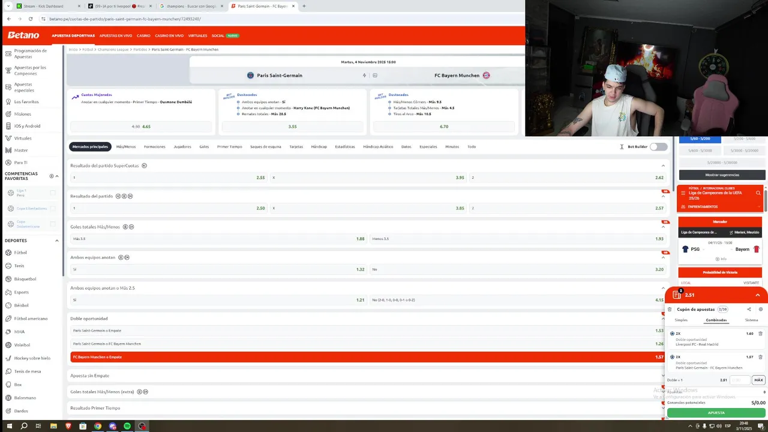This screenshot has height=432, width=768.
Task: Open iOS y Android phone icon
Action: click(8, 126)
